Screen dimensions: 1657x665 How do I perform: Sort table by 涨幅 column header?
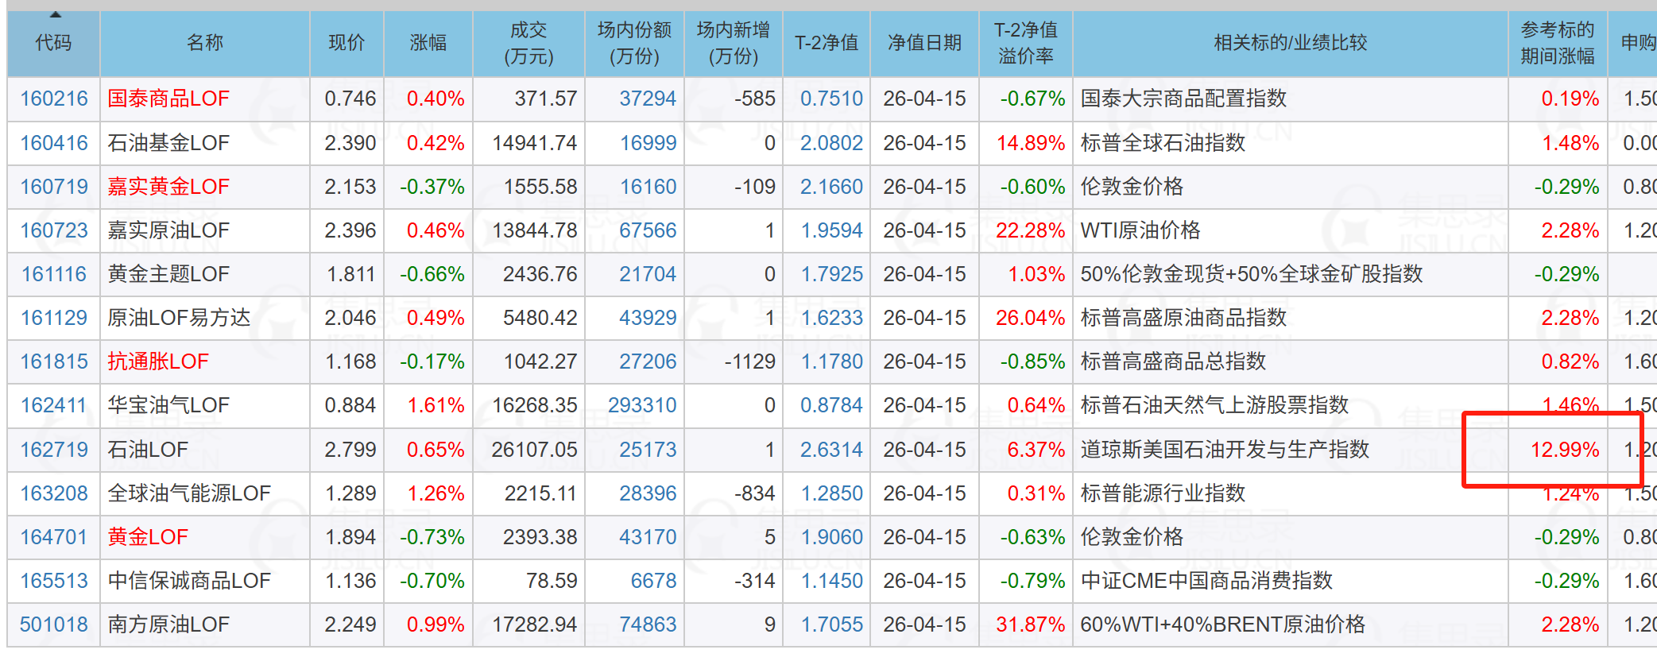click(428, 43)
